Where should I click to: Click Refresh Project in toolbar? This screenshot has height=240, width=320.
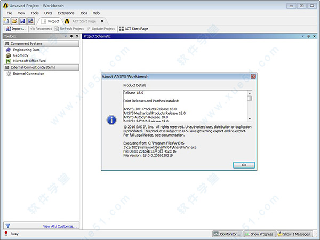[69, 29]
